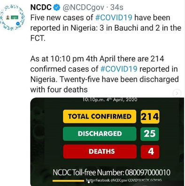Open first #COVID19 hashtag near 'Five new cases'

pyautogui.click(x=114, y=17)
